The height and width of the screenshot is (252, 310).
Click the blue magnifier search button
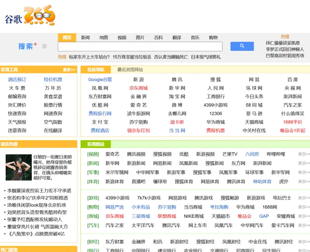(242, 46)
